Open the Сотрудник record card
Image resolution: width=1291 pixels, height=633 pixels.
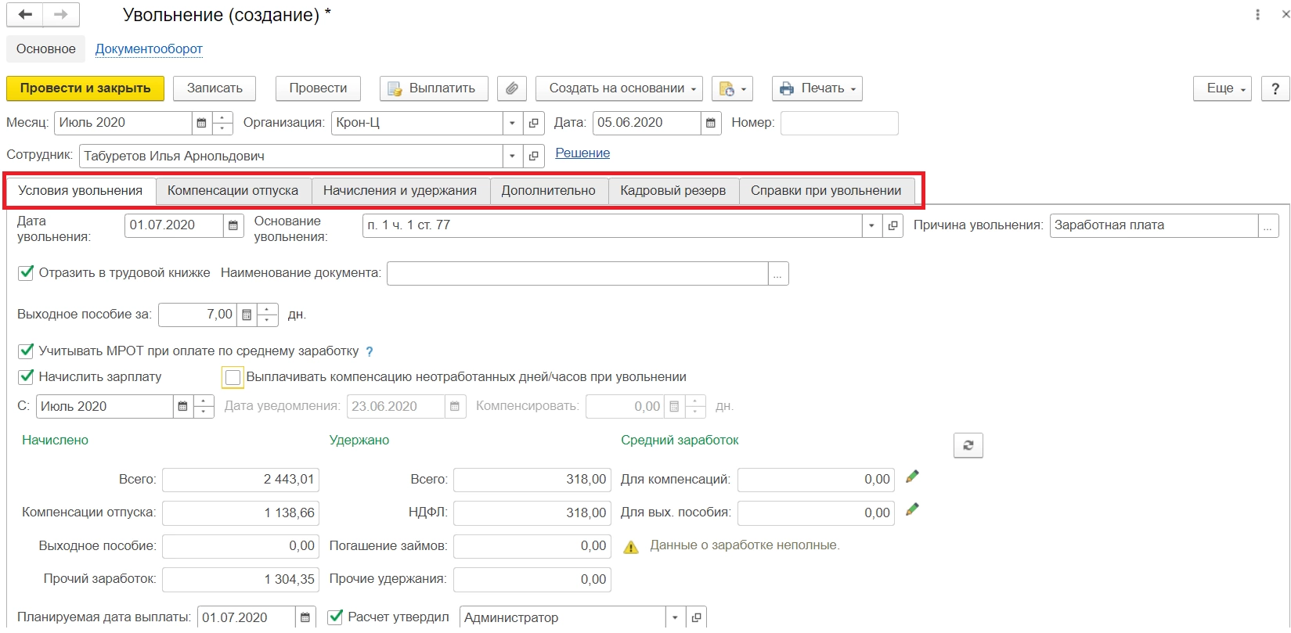click(x=534, y=156)
